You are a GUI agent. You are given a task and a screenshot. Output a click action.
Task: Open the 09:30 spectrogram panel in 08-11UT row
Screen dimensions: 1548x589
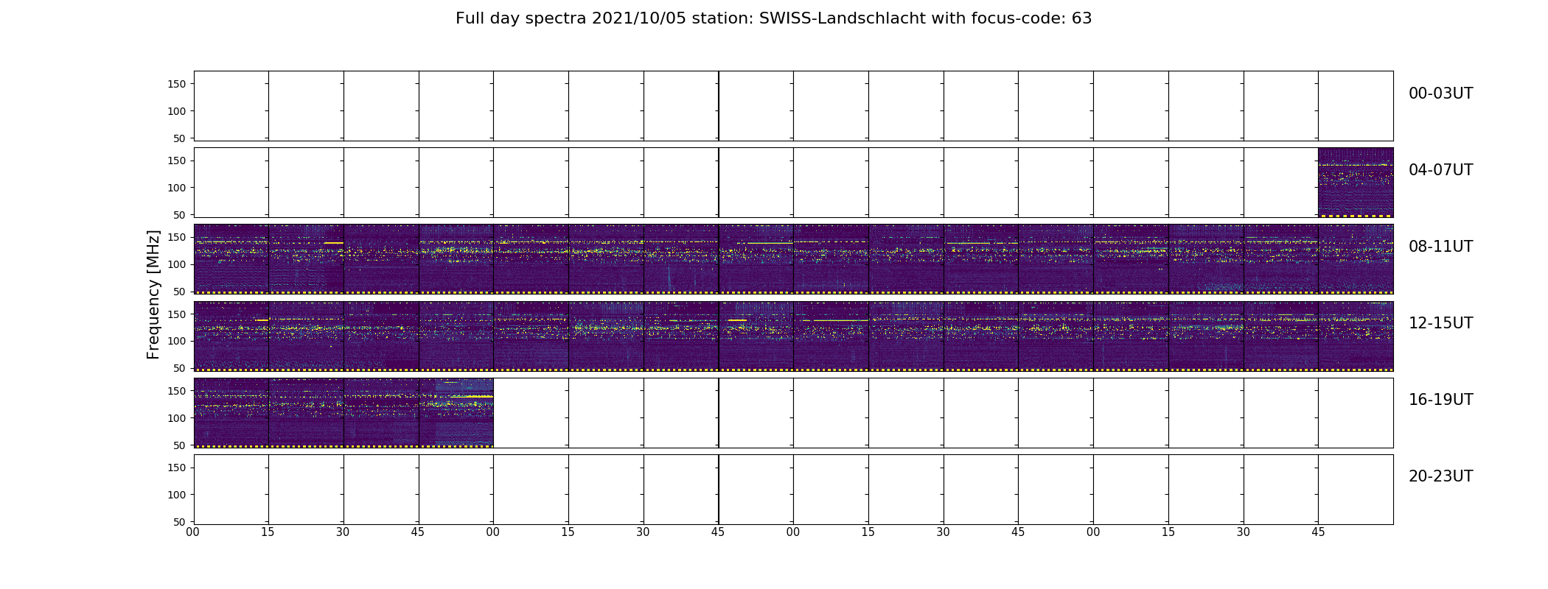click(681, 259)
